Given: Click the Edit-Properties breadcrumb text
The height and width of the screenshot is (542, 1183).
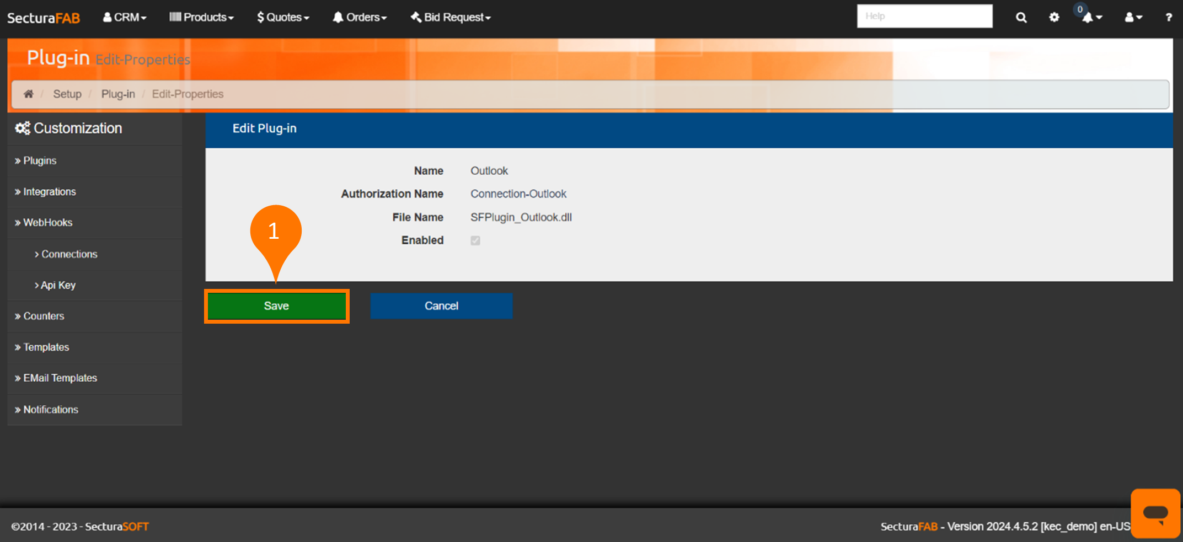Looking at the screenshot, I should click(x=188, y=94).
